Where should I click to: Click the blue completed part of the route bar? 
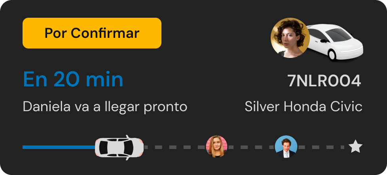click(59, 147)
